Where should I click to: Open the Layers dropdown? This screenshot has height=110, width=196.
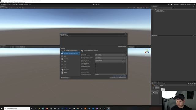pyautogui.click(x=183, y=4)
